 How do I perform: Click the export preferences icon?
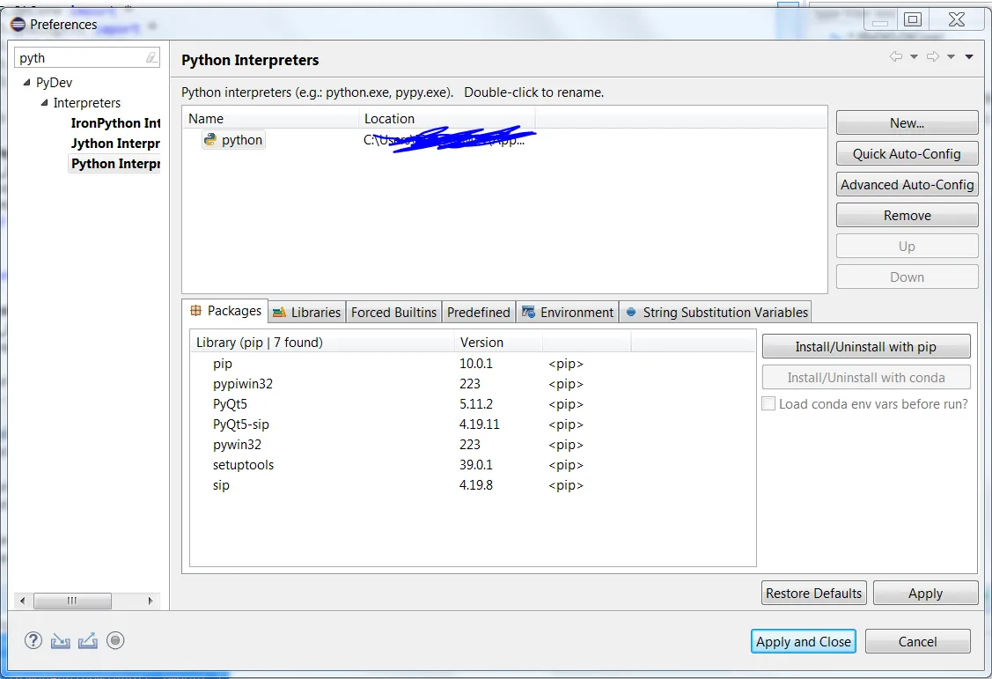pyautogui.click(x=88, y=641)
